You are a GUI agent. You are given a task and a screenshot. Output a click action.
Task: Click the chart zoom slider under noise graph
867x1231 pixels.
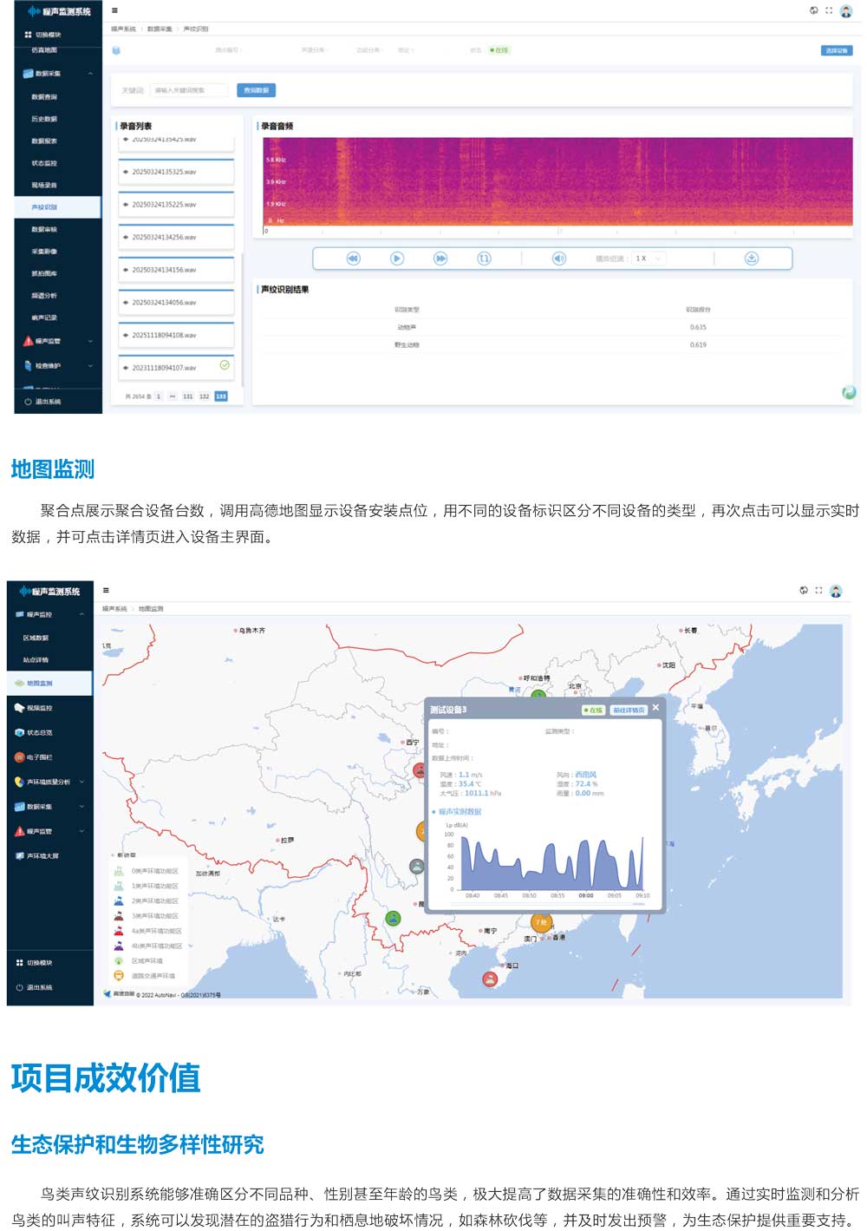(639, 904)
